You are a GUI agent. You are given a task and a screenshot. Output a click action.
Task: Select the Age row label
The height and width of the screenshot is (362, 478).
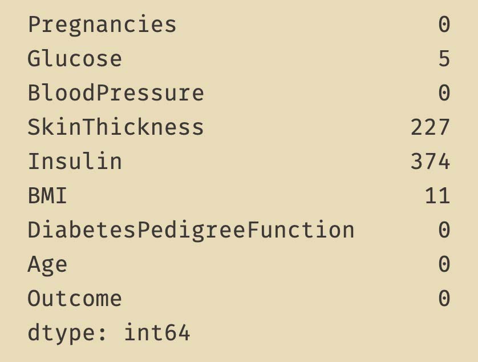pos(47,264)
